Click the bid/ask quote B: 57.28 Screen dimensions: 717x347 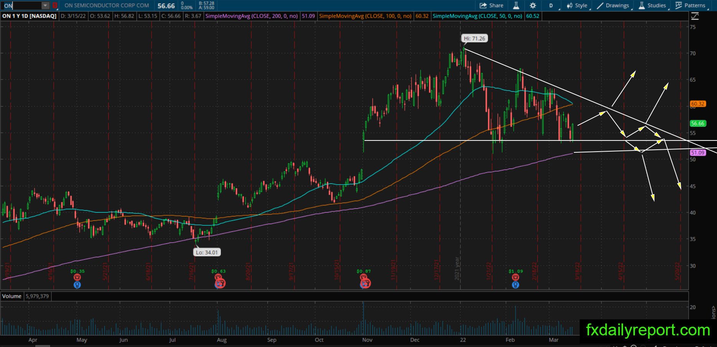click(x=207, y=3)
